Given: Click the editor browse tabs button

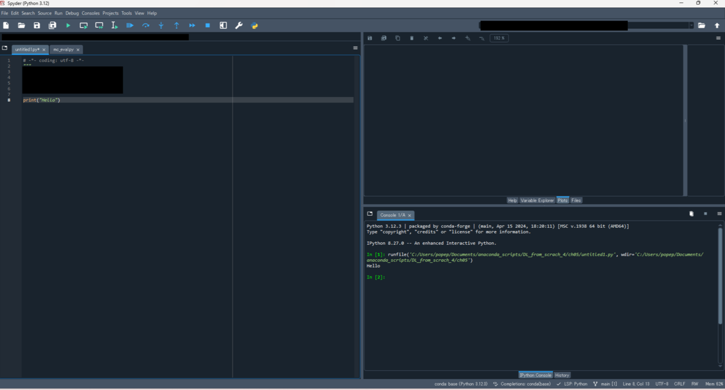Looking at the screenshot, I should [5, 48].
